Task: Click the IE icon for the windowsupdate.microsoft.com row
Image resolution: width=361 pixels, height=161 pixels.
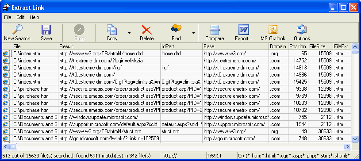Action: coord(6,117)
